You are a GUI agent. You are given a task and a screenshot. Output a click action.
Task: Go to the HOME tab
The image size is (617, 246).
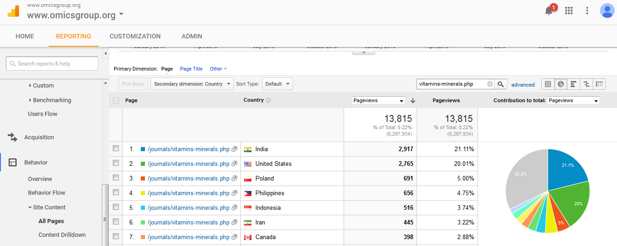pyautogui.click(x=25, y=36)
